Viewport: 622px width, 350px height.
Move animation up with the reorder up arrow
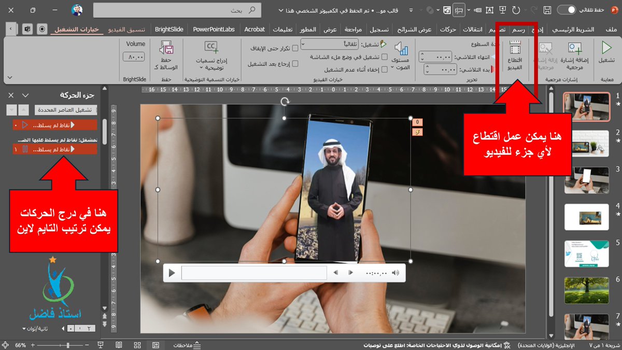pos(24,110)
